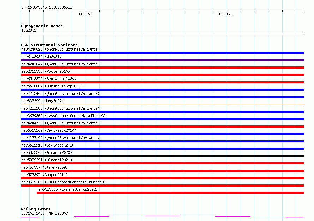Image resolution: width=314 pixels, height=221 pixels.
Task: Click the blue bar under esv3639267
Action: tap(162, 119)
